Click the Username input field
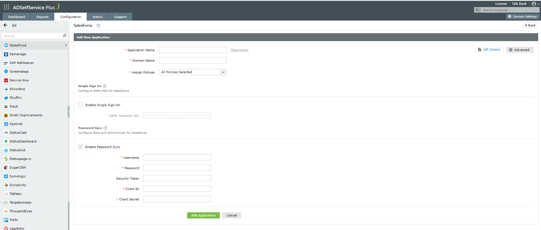This screenshot has height=230, width=541. click(177, 157)
